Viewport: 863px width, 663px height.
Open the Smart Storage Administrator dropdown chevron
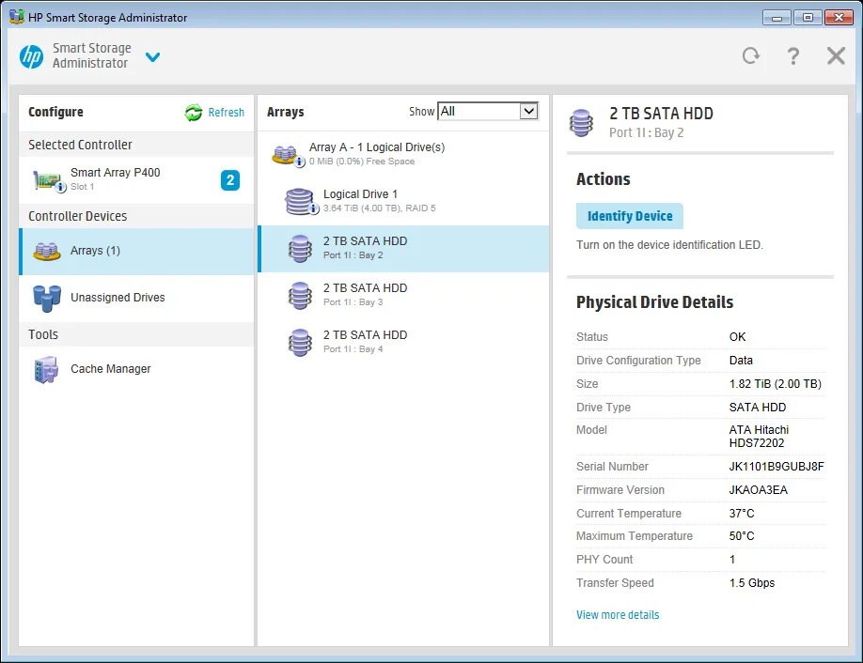[x=152, y=56]
